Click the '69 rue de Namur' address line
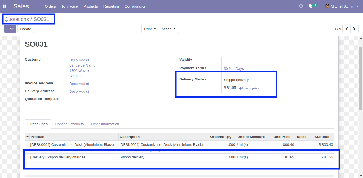Image resolution: width=363 pixels, height=178 pixels. [x=83, y=65]
